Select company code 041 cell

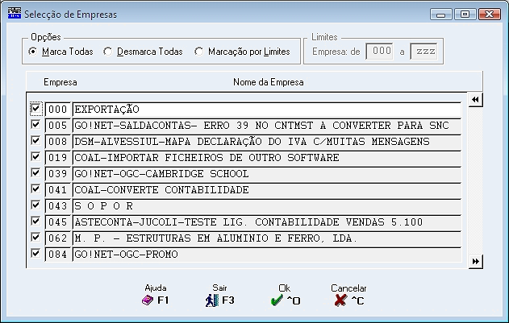click(x=58, y=190)
